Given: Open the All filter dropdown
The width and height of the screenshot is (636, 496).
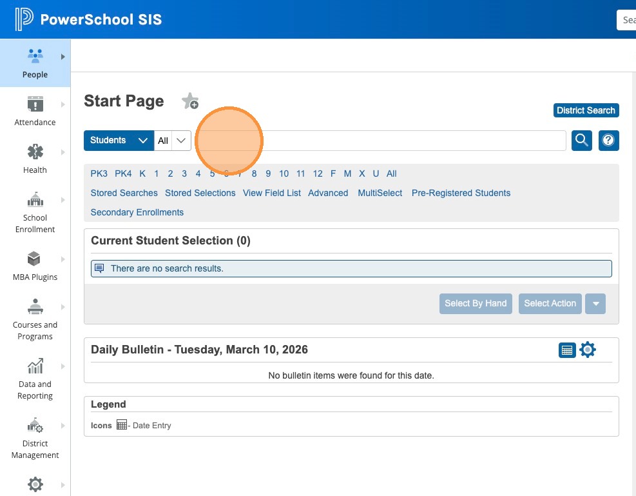Looking at the screenshot, I should pyautogui.click(x=173, y=141).
